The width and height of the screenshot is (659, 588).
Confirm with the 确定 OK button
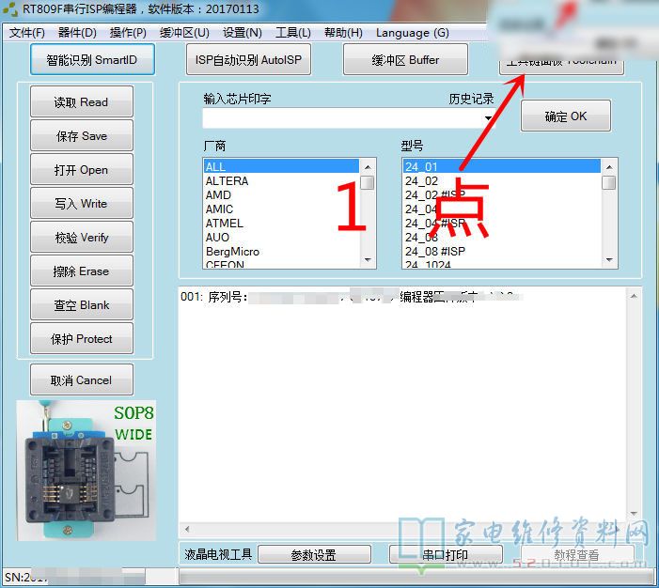(x=565, y=116)
